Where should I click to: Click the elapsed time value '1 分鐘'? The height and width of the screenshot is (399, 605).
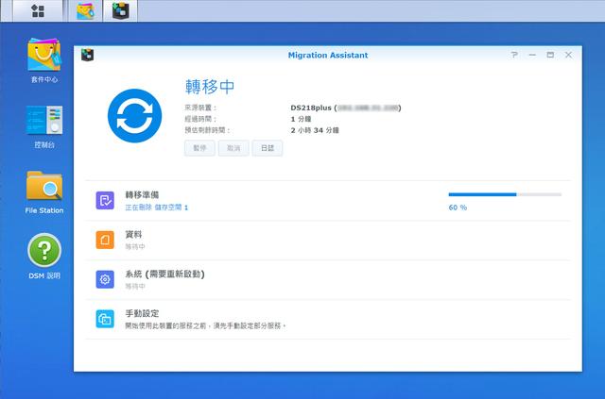coord(301,119)
